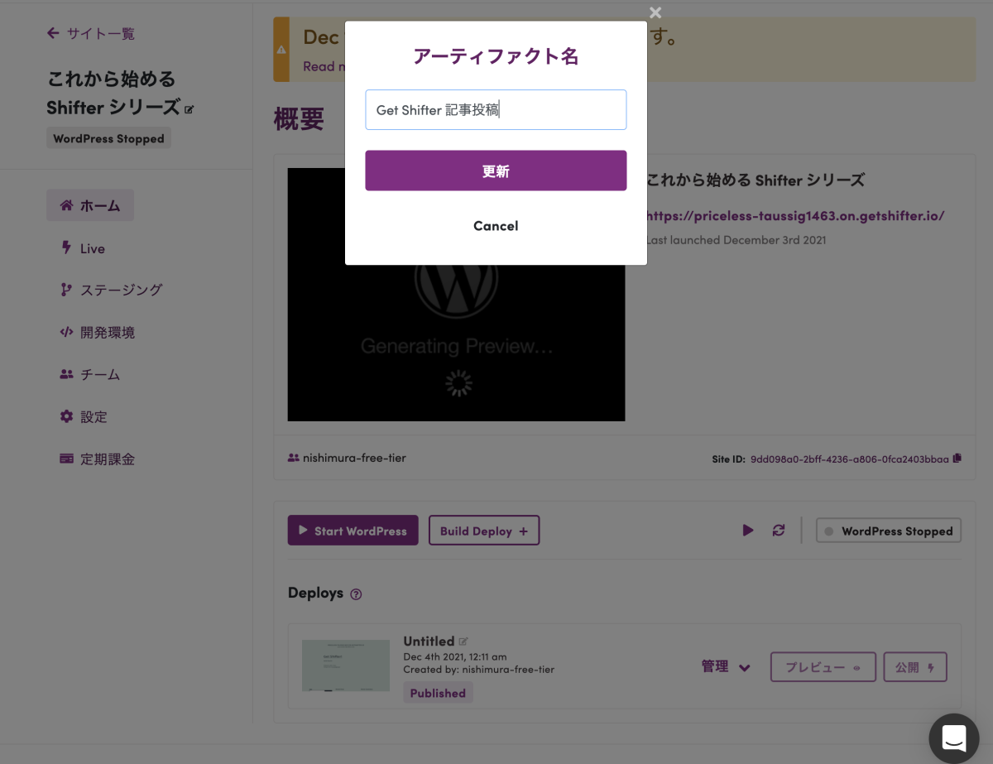
Task: Open the priceless-taussig1463 site URL
Action: 794,216
